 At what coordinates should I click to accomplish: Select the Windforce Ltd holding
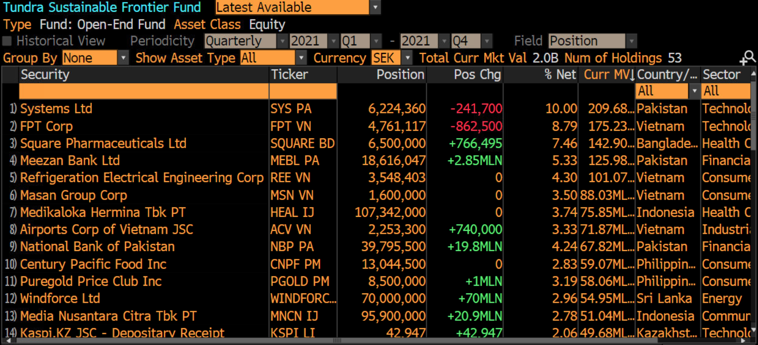pyautogui.click(x=60, y=298)
